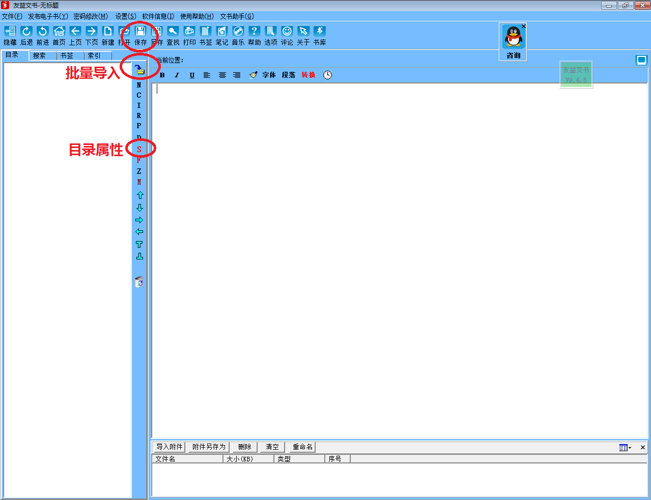Click the 大小(KB) column header
This screenshot has height=500, width=651.
[249, 459]
